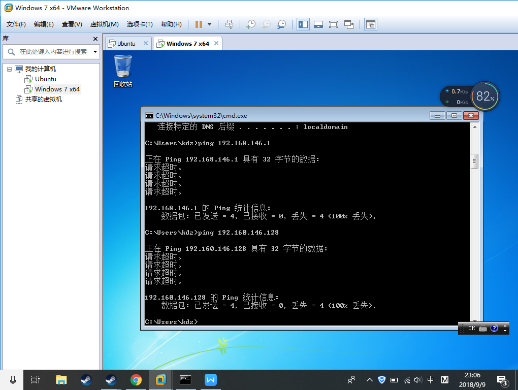This screenshot has height=390, width=518.
Task: Pause the virtual machine with the suspend button
Action: [199, 24]
